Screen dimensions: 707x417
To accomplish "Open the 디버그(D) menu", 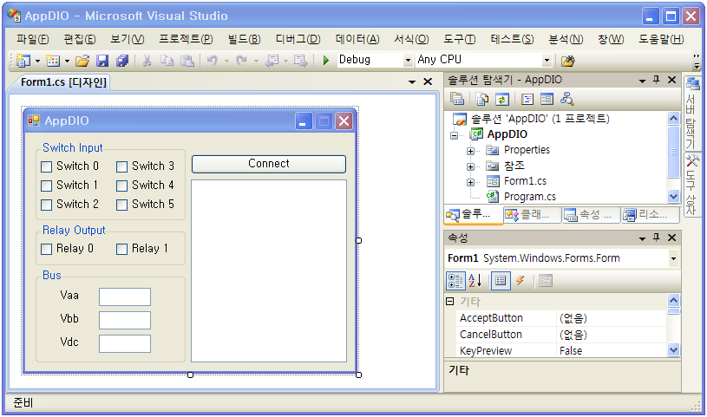I will click(298, 39).
